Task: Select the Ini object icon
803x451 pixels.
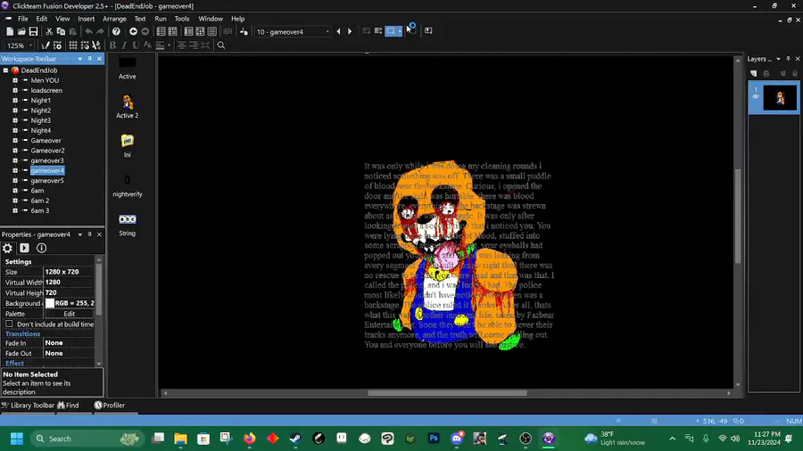Action: pyautogui.click(x=128, y=141)
